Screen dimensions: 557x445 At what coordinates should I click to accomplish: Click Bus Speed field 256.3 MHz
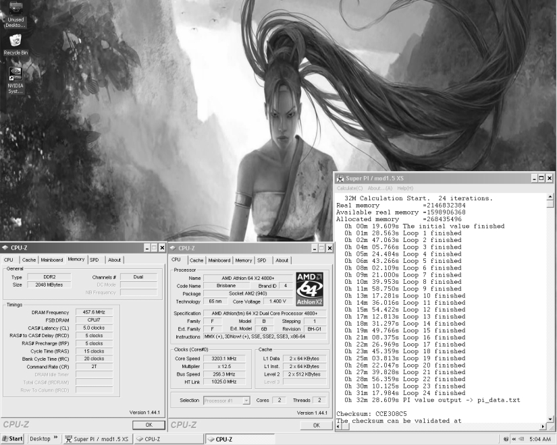point(223,374)
